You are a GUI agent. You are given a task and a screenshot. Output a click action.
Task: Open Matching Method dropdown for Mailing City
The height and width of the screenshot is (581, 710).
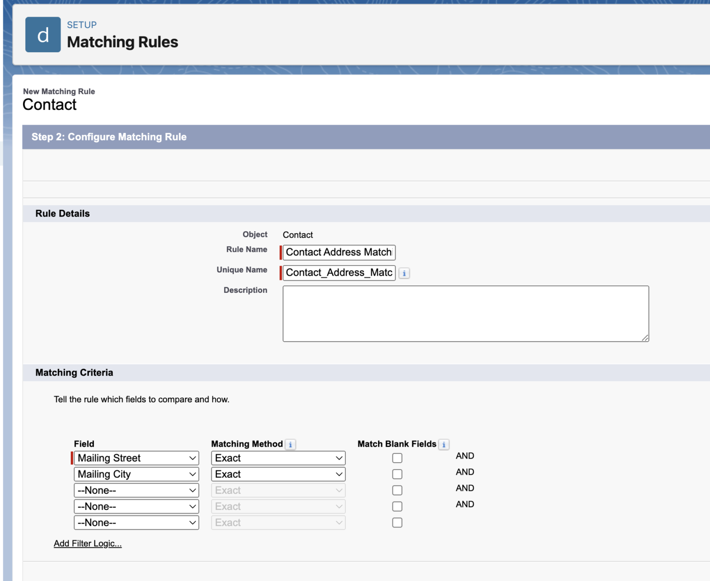point(278,474)
